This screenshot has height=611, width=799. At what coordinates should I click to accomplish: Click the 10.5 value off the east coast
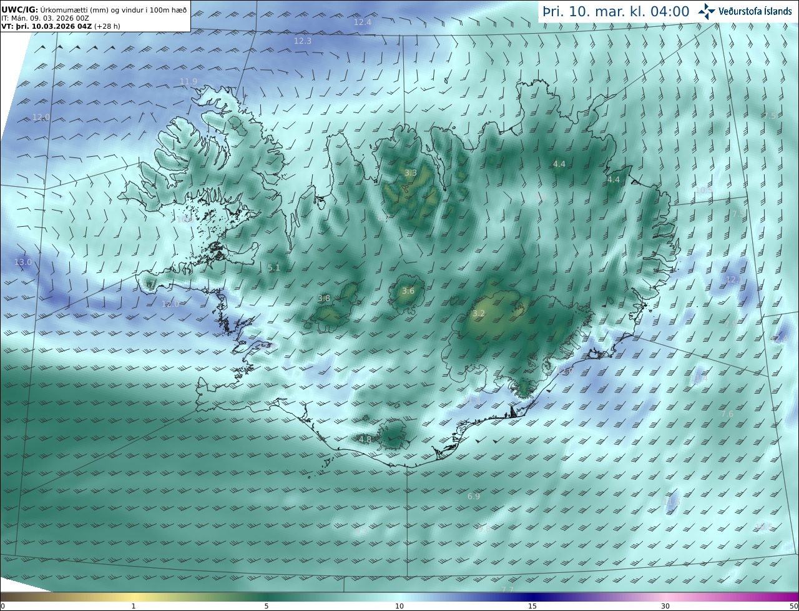[703, 190]
